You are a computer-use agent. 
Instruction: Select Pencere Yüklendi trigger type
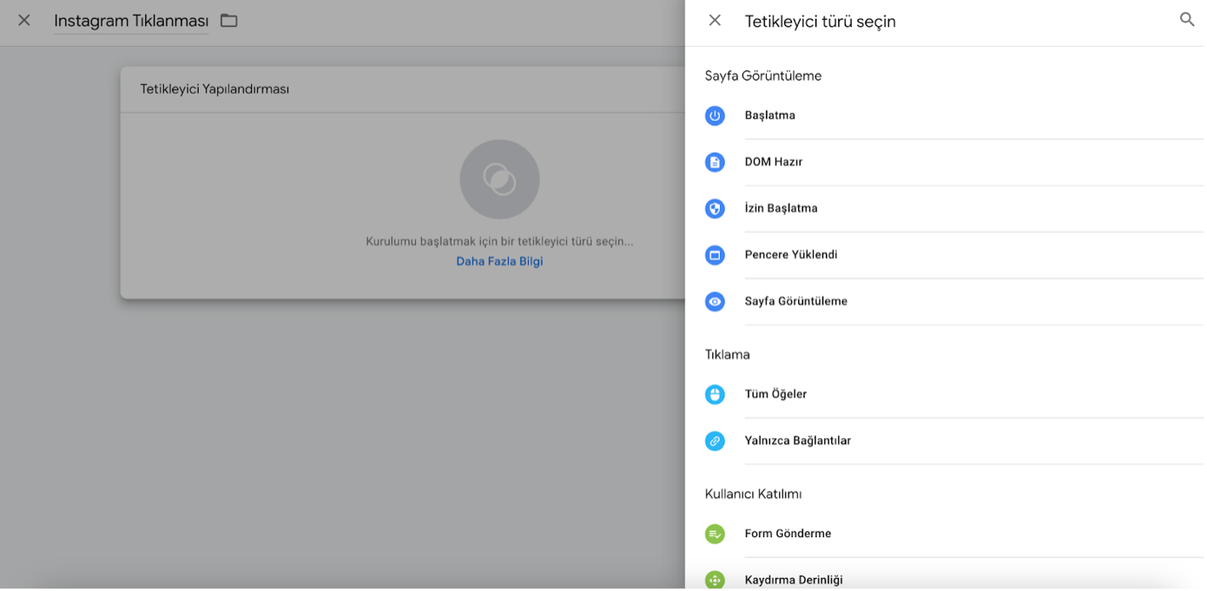click(790, 255)
